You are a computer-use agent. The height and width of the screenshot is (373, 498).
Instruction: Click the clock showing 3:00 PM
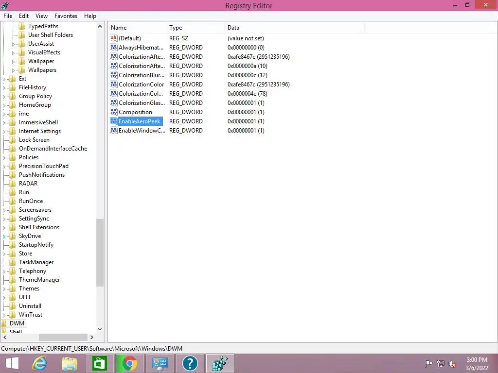pos(477,360)
